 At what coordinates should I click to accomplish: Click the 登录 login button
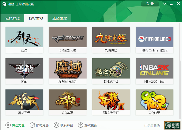click(x=150, y=4)
